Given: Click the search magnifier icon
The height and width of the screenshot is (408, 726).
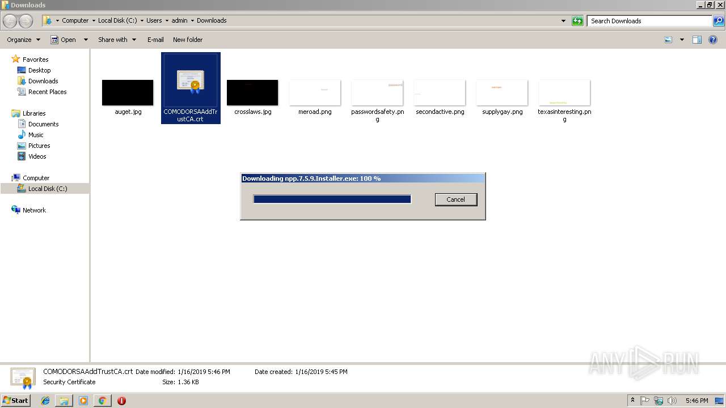Looking at the screenshot, I should click(x=718, y=21).
